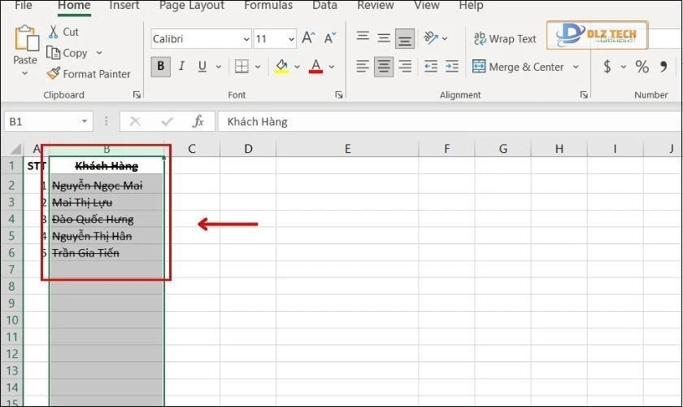Screen dimensions: 683x407
Task: Apply Percent Style number format
Action: (642, 67)
